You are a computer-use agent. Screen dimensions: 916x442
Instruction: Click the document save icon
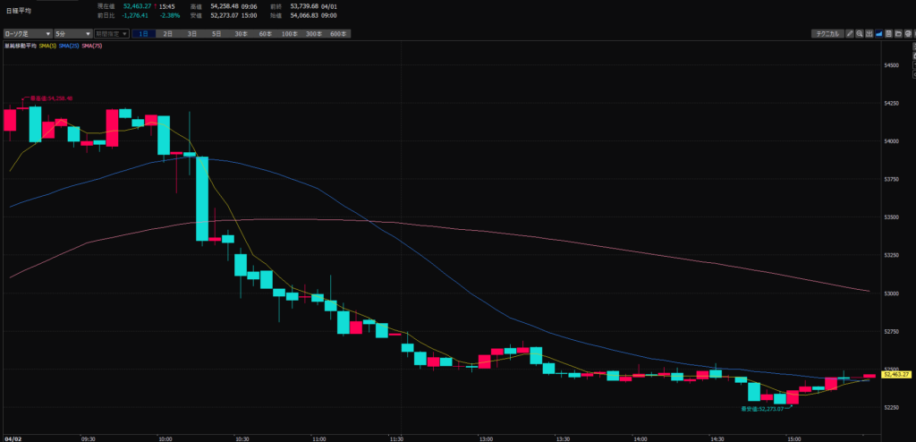coord(889,34)
